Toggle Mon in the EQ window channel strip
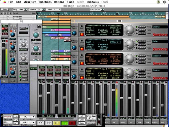Screen dimensions: 169x127 [x=5, y=26]
